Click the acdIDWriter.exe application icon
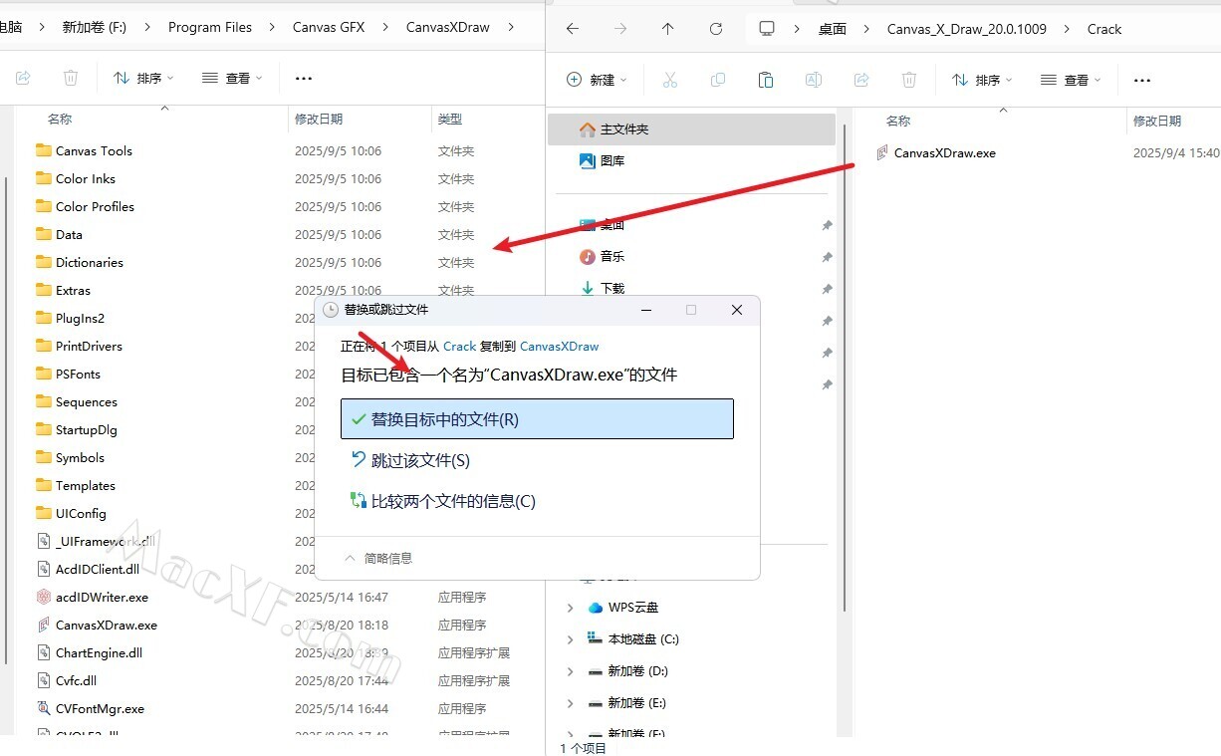 point(43,597)
